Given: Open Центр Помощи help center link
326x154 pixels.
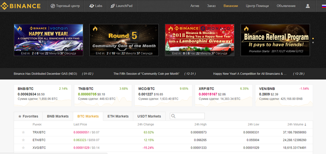Looking at the screenshot, I should 257,6.
